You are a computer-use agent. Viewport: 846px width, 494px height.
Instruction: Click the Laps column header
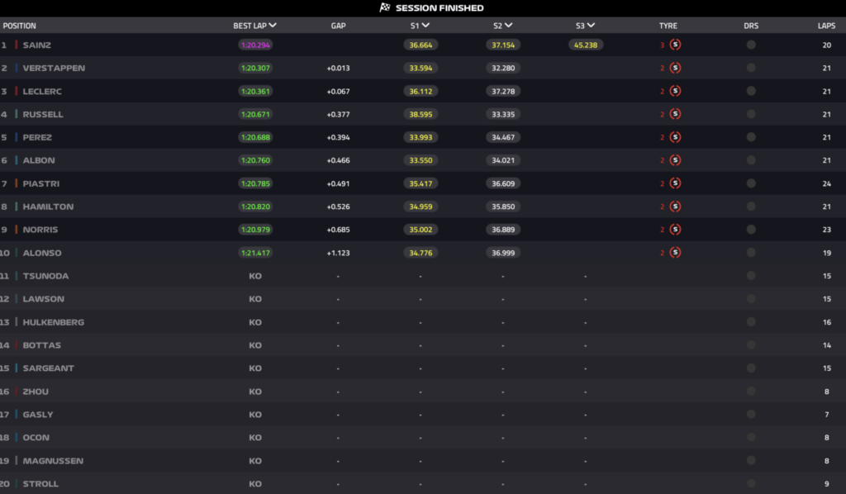tap(826, 26)
